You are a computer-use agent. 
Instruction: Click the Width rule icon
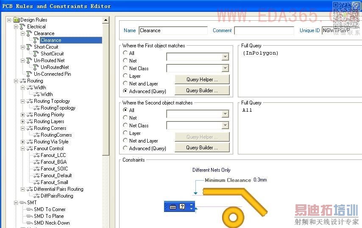(36, 94)
